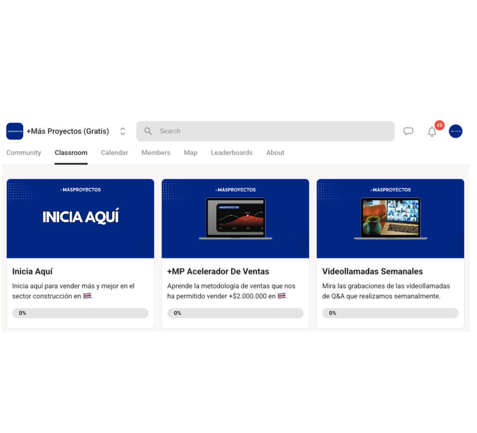Click the Videollamadas Semanales progress bar
The height and width of the screenshot is (433, 477).
[390, 313]
